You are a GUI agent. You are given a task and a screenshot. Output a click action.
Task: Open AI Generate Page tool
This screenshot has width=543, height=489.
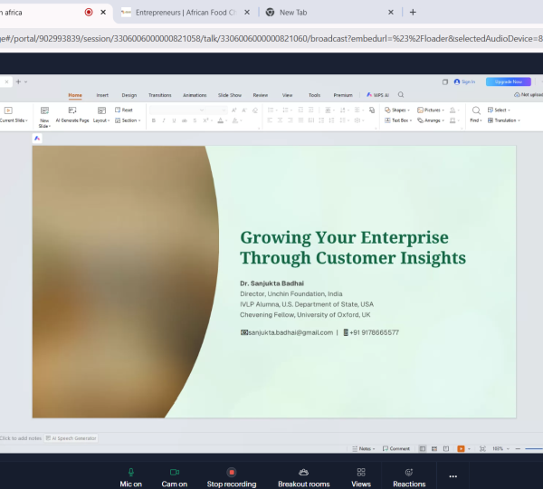coord(72,115)
